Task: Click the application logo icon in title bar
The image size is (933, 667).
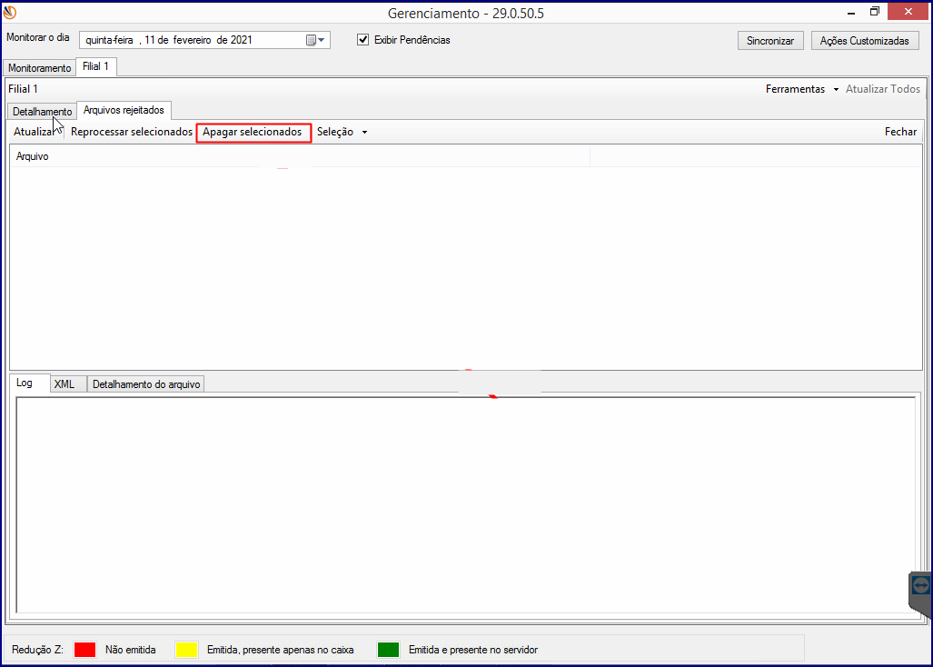Action: click(10, 12)
